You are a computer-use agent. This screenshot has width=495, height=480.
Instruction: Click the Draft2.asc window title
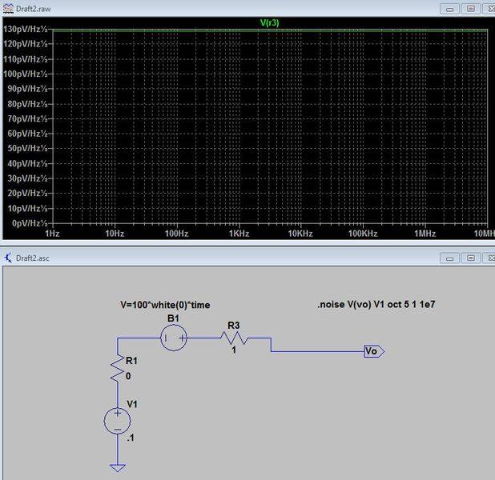click(33, 258)
